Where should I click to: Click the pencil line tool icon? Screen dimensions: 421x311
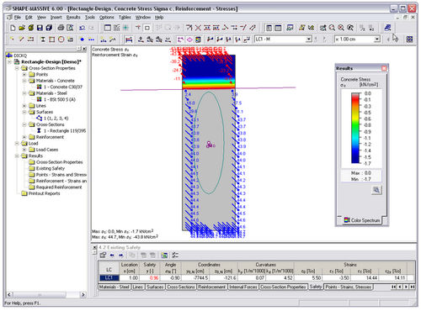pos(22,40)
